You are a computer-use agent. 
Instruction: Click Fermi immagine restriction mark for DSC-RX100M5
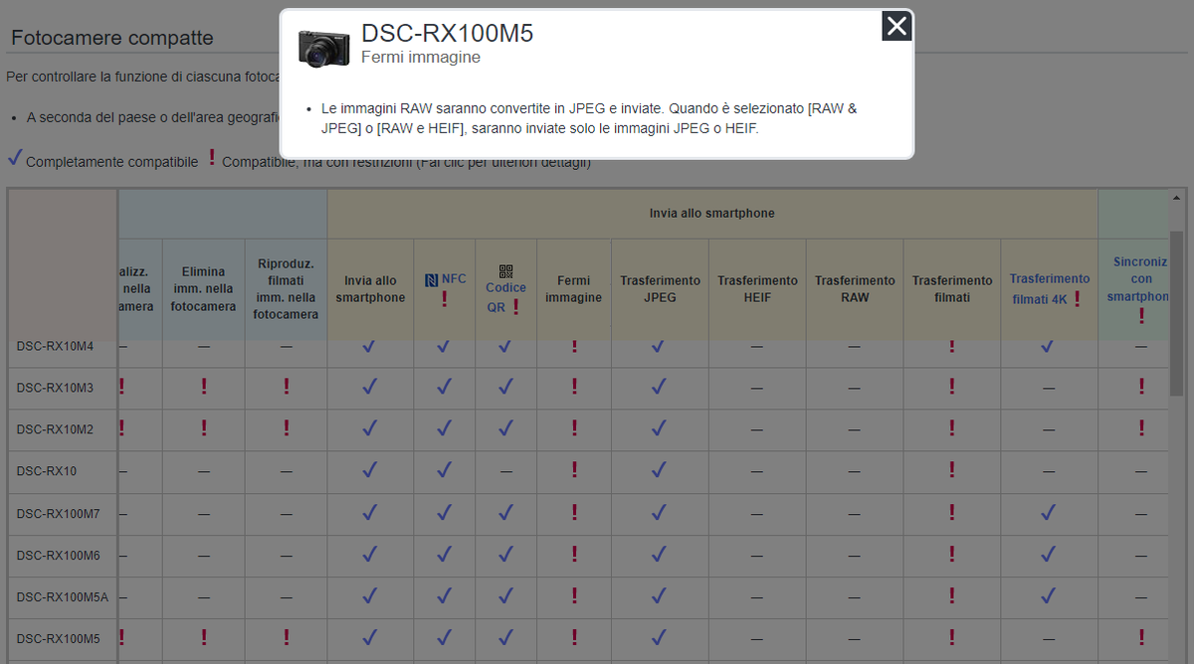point(574,638)
